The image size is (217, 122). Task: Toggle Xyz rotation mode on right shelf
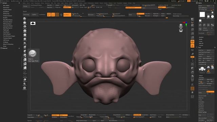(x=192, y=57)
